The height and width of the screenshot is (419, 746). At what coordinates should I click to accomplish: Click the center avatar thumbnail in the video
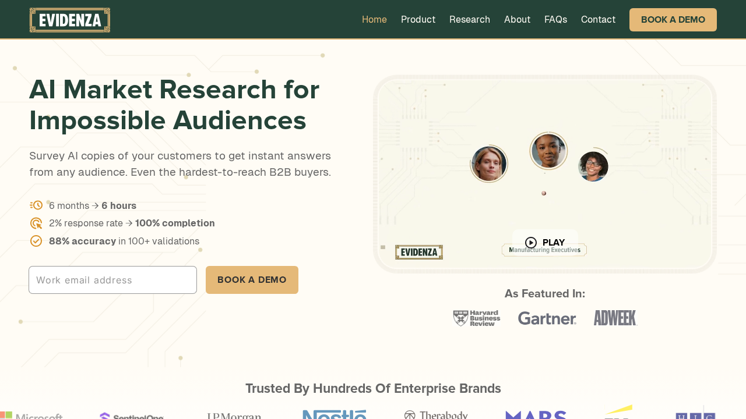(x=548, y=150)
